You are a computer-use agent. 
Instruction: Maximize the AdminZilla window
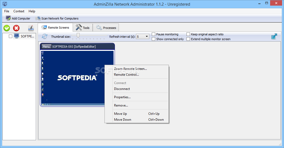(267, 3)
